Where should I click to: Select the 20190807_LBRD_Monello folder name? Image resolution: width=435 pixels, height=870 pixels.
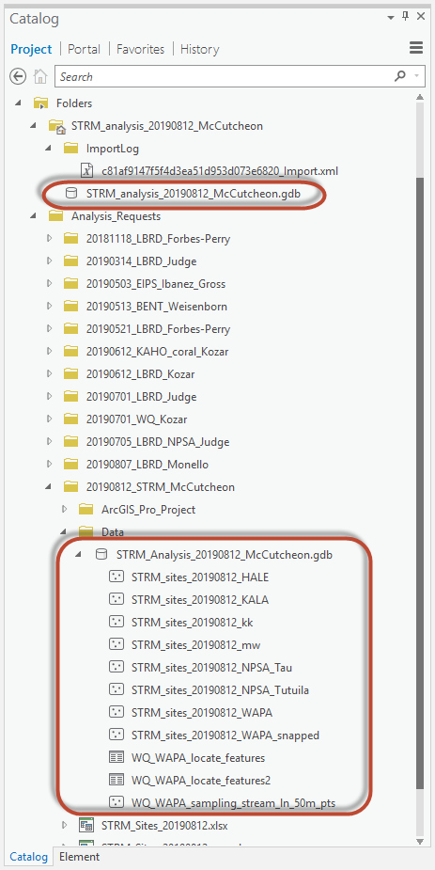click(148, 465)
